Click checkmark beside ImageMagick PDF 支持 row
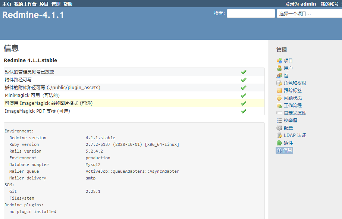Viewport: 342px width, 219px height. pyautogui.click(x=244, y=111)
